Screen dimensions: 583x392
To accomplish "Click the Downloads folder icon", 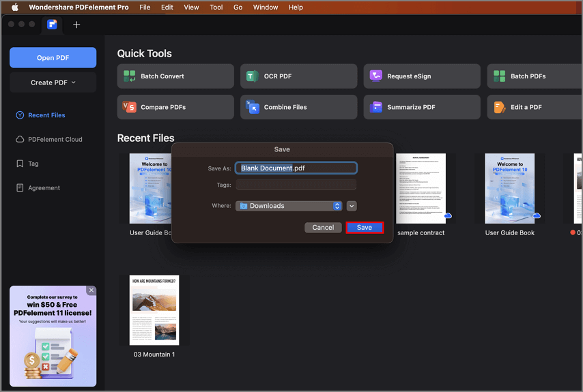I will tap(244, 206).
